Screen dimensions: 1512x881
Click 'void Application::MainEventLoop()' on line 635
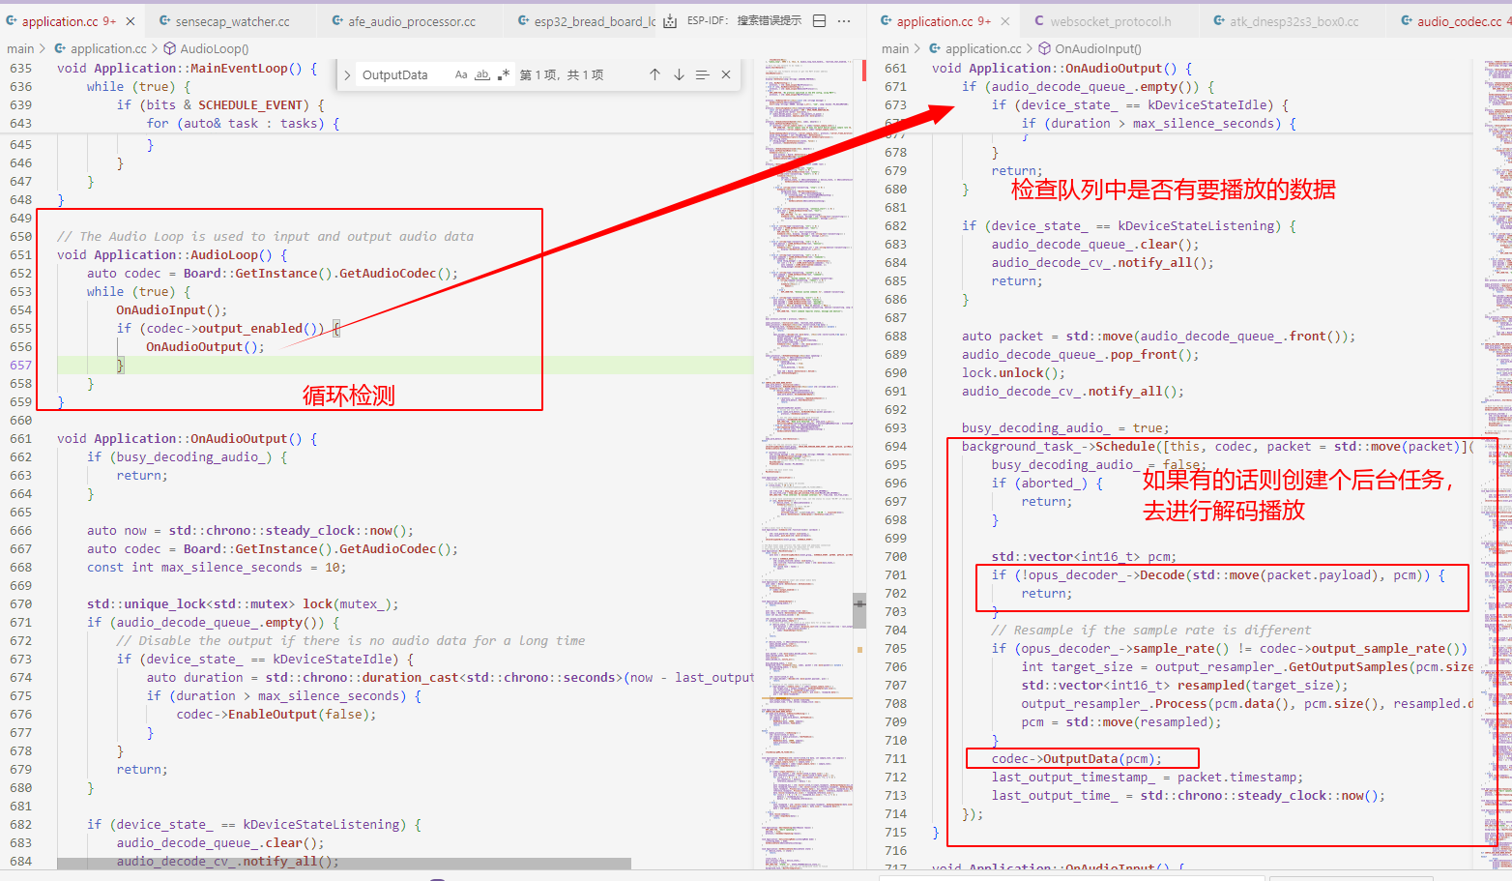(179, 68)
